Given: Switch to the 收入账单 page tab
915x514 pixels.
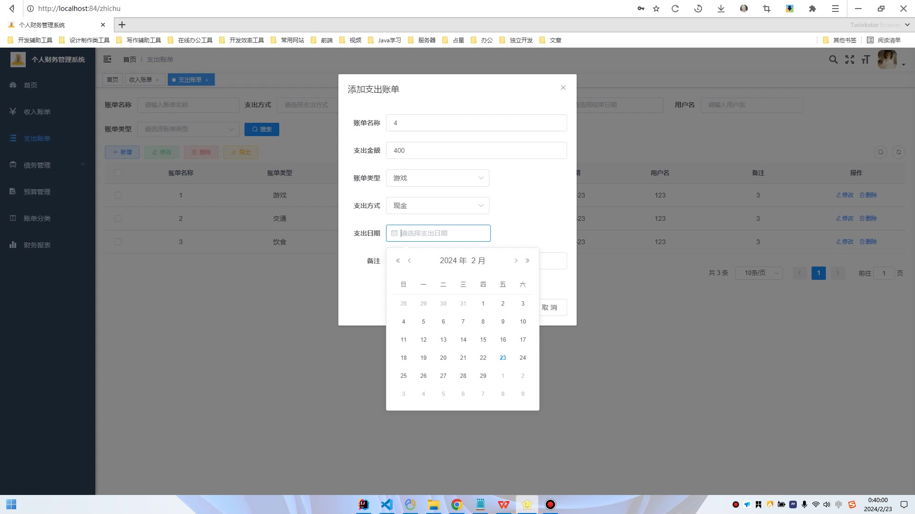Looking at the screenshot, I should click(x=141, y=79).
